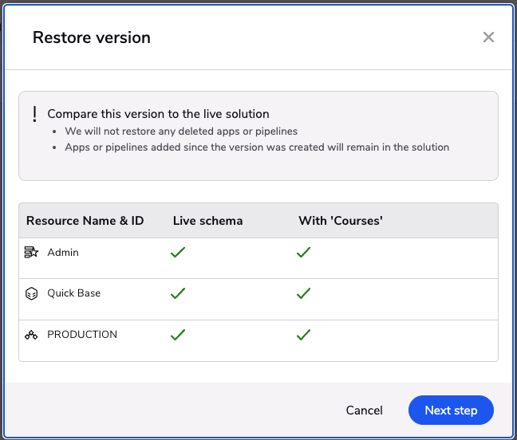Click Quick Base's With 'Courses' checkmark
517x440 pixels.
tap(303, 293)
